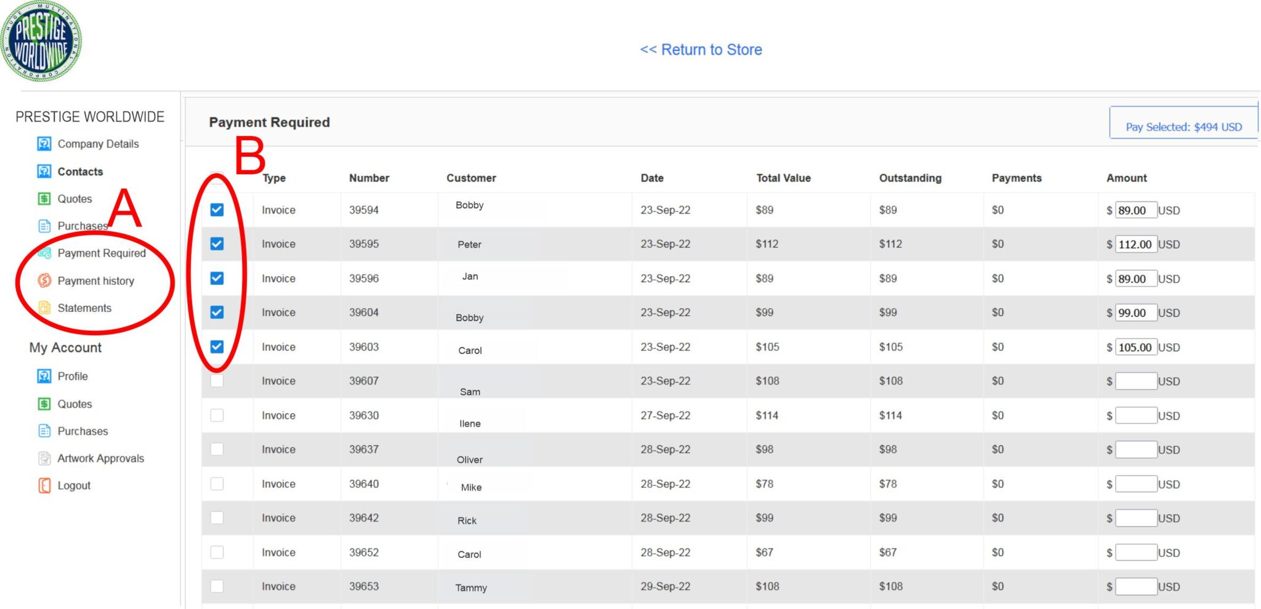Image resolution: width=1261 pixels, height=609 pixels.
Task: Click the Prestige Worldwide logo
Action: click(x=41, y=42)
